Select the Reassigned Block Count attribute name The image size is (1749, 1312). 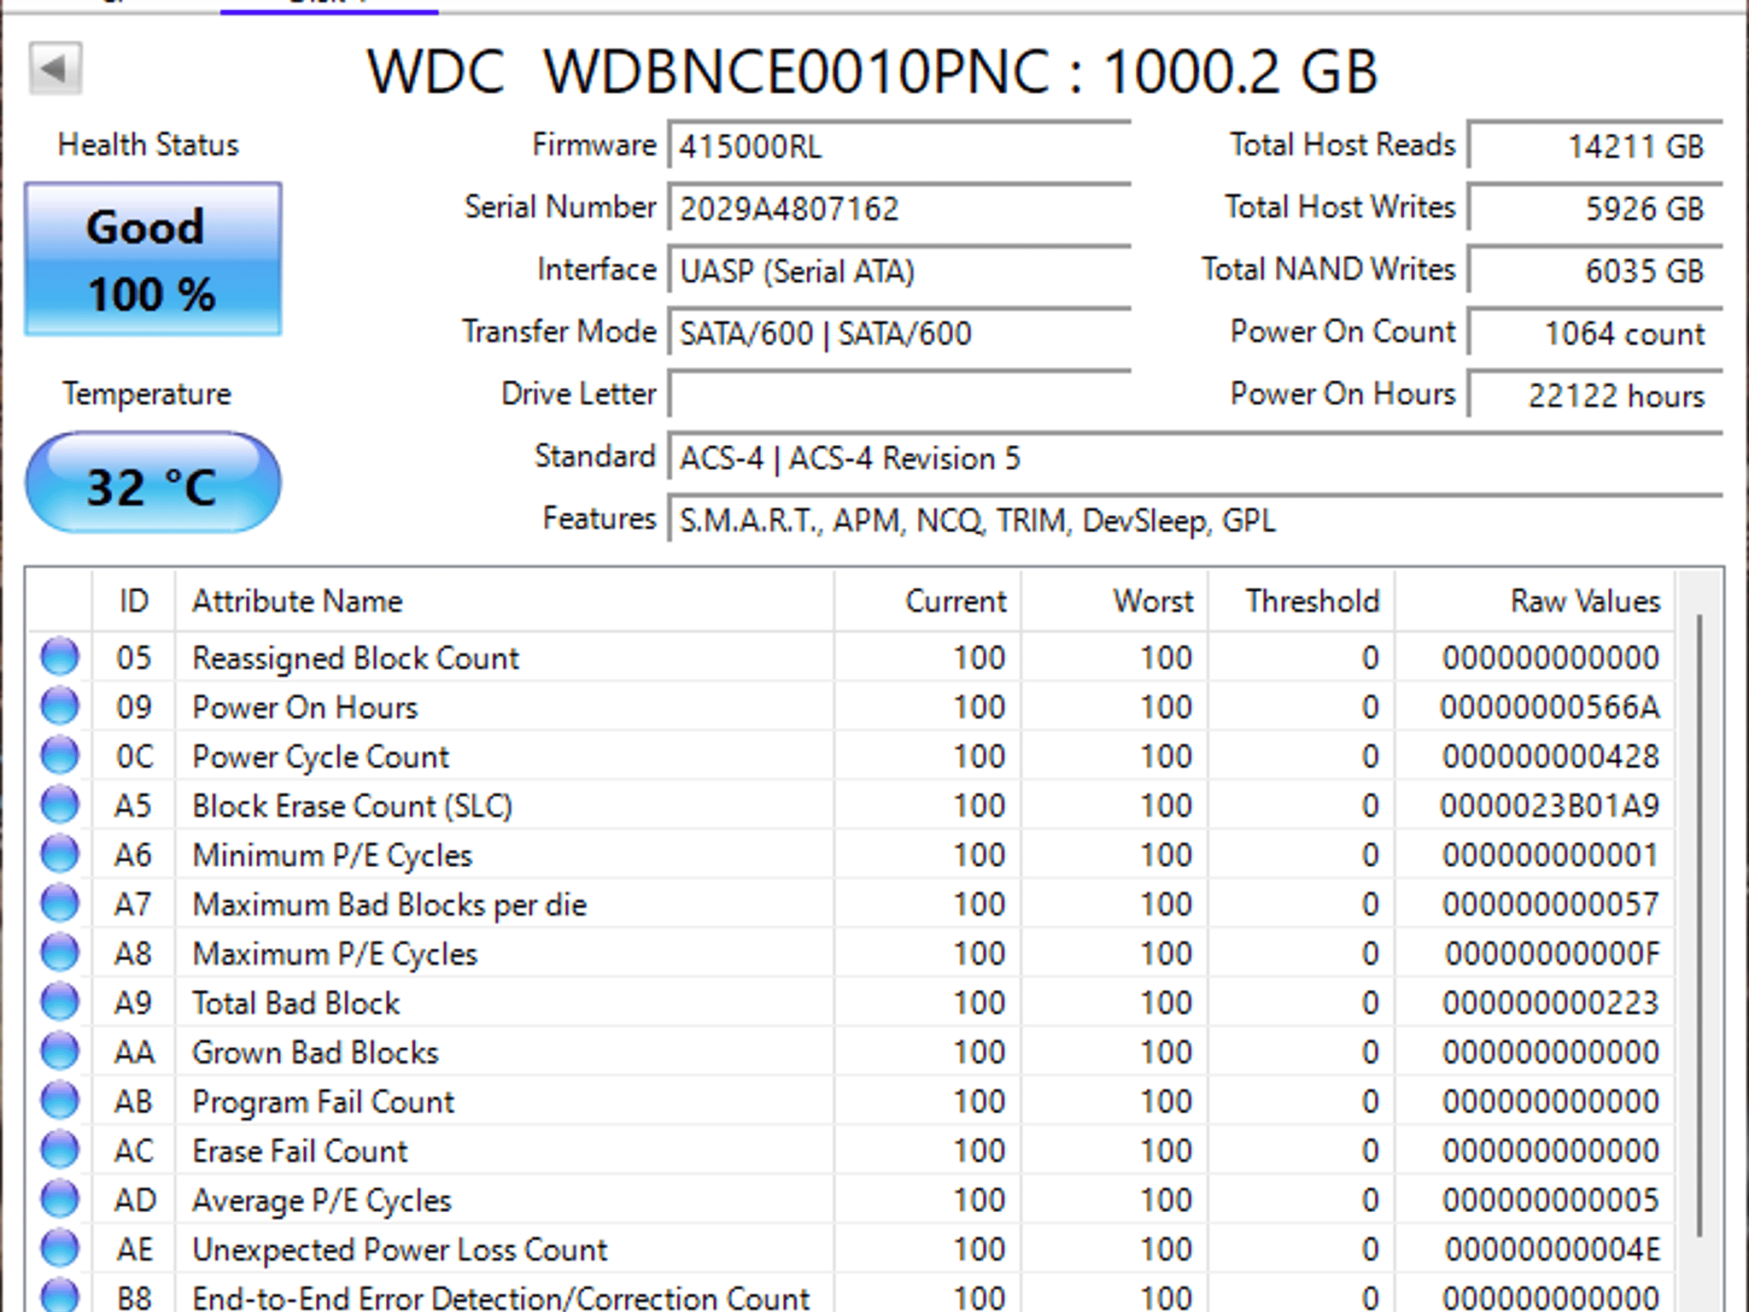tap(356, 658)
